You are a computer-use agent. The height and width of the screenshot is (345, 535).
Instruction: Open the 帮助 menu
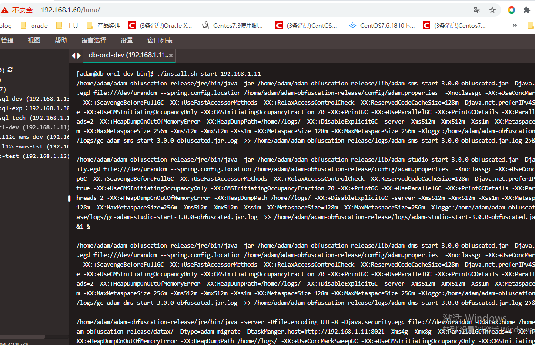click(x=61, y=41)
